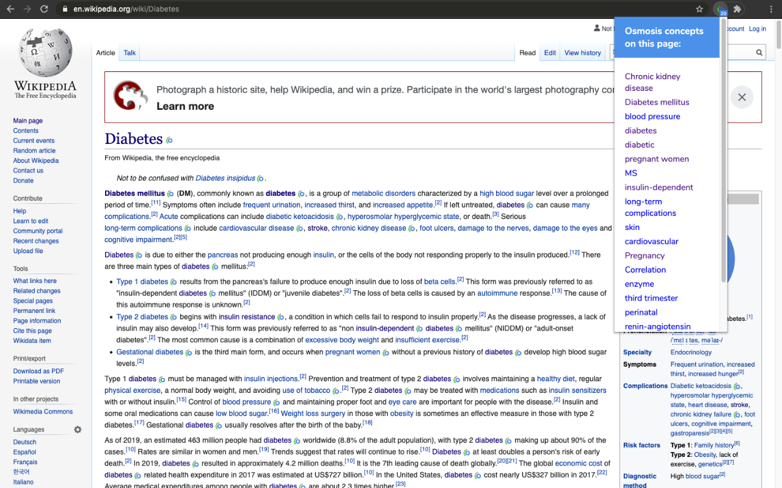This screenshot has width=782, height=488.
Task: Click renin-angiotensin in Osmosis panel
Action: pyautogui.click(x=657, y=326)
